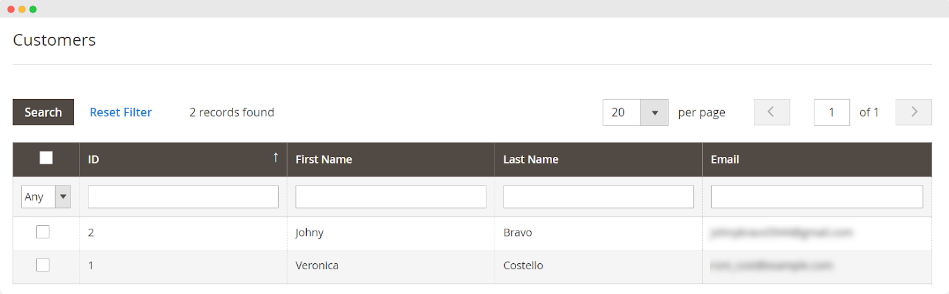Check the box for Johny Bravo
This screenshot has height=294, width=949.
pos(43,232)
